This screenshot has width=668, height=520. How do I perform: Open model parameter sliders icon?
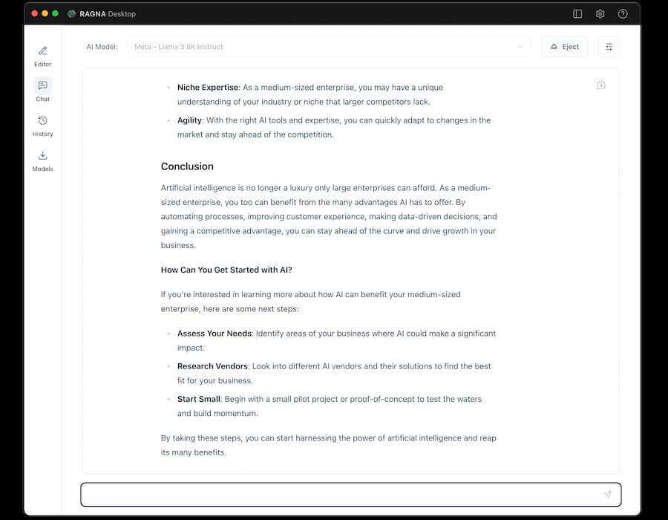point(609,47)
